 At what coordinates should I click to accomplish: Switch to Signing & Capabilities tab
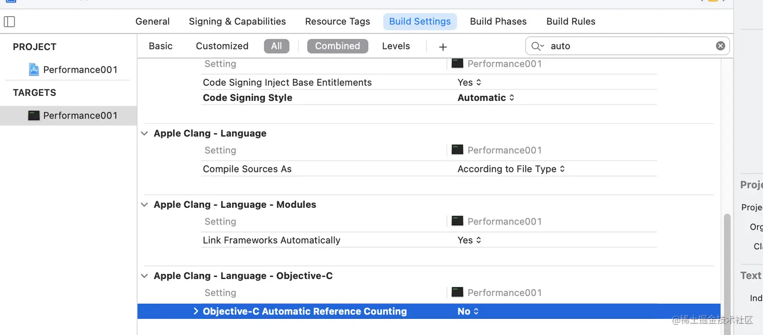pos(237,21)
